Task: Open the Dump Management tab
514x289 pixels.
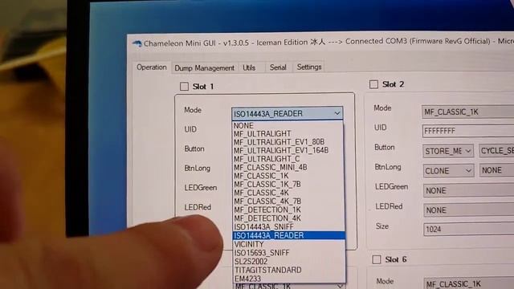Action: click(x=205, y=67)
